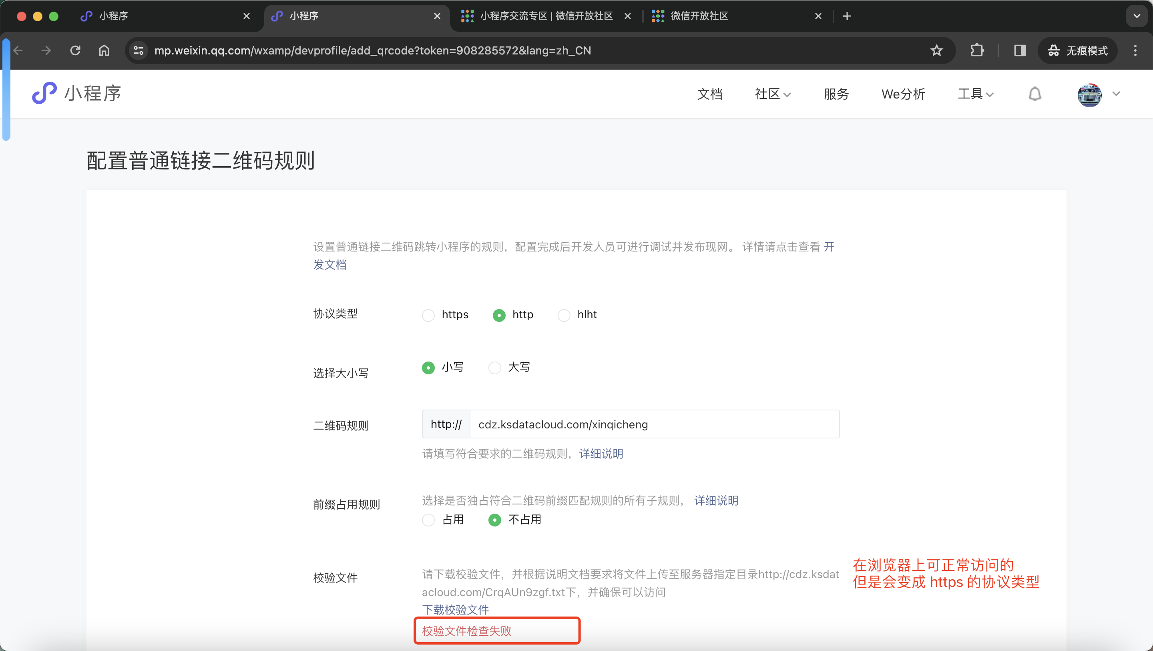Open the We分析 menu item
The height and width of the screenshot is (651, 1153).
(903, 94)
